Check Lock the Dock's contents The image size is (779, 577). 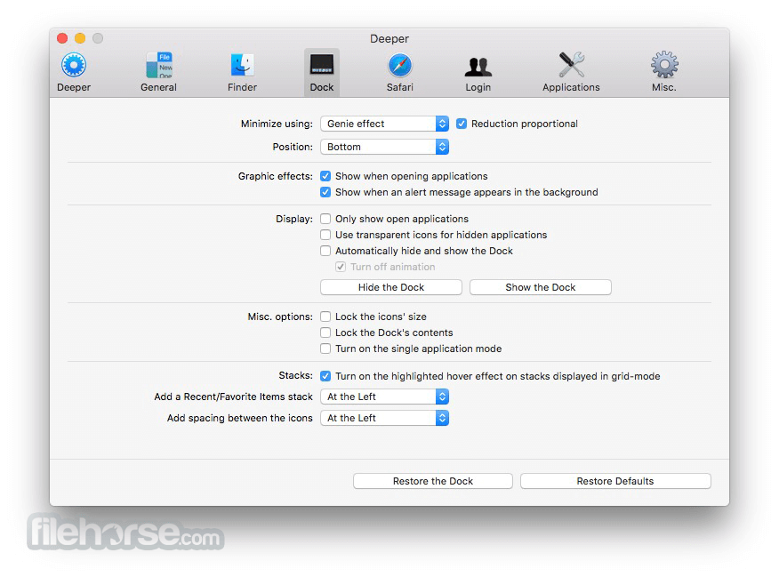click(x=325, y=333)
